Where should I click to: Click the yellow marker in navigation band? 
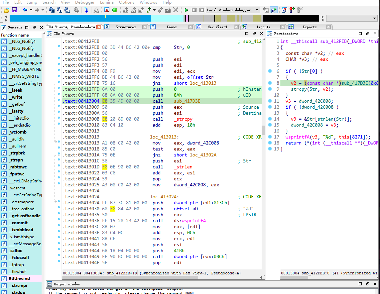[x=106, y=17]
